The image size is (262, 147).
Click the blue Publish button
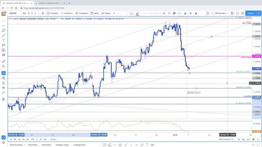(251, 13)
